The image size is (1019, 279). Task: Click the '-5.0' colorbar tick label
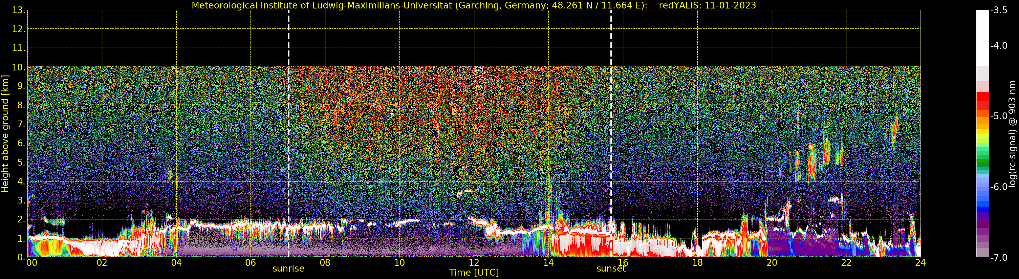[999, 116]
